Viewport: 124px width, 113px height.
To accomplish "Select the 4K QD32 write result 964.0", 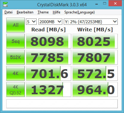I will tap(95, 89).
